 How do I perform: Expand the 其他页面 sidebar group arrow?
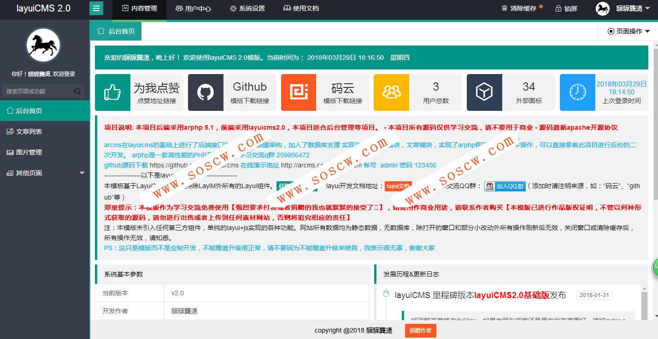click(x=82, y=173)
